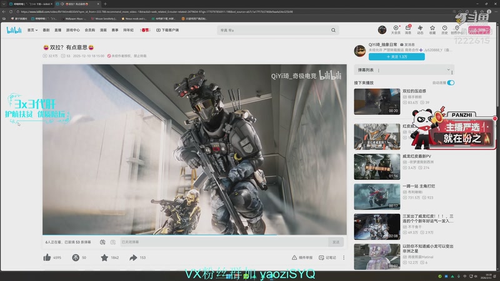The width and height of the screenshot is (500, 281).
Task: Click the download client icon 下载客户端
Action: (x=158, y=30)
